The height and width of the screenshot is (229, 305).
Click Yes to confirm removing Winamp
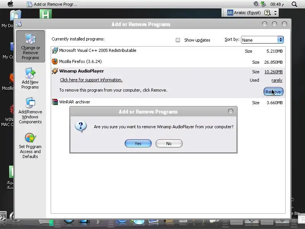click(x=138, y=144)
